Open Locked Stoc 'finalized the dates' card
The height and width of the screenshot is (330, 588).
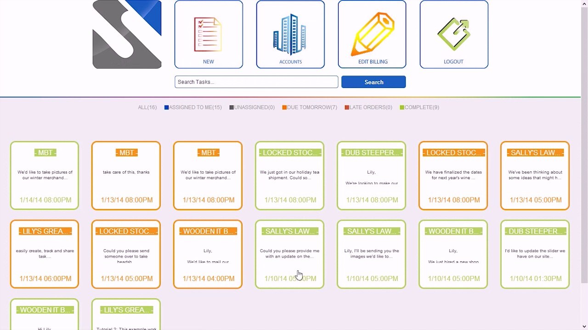point(453,176)
